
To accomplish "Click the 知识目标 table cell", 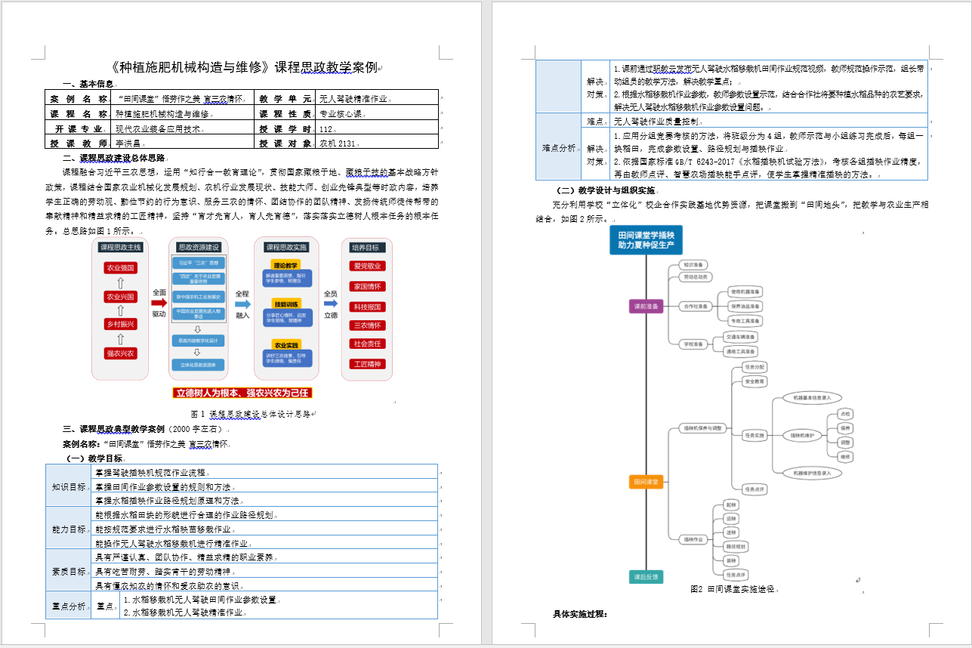I will [69, 486].
